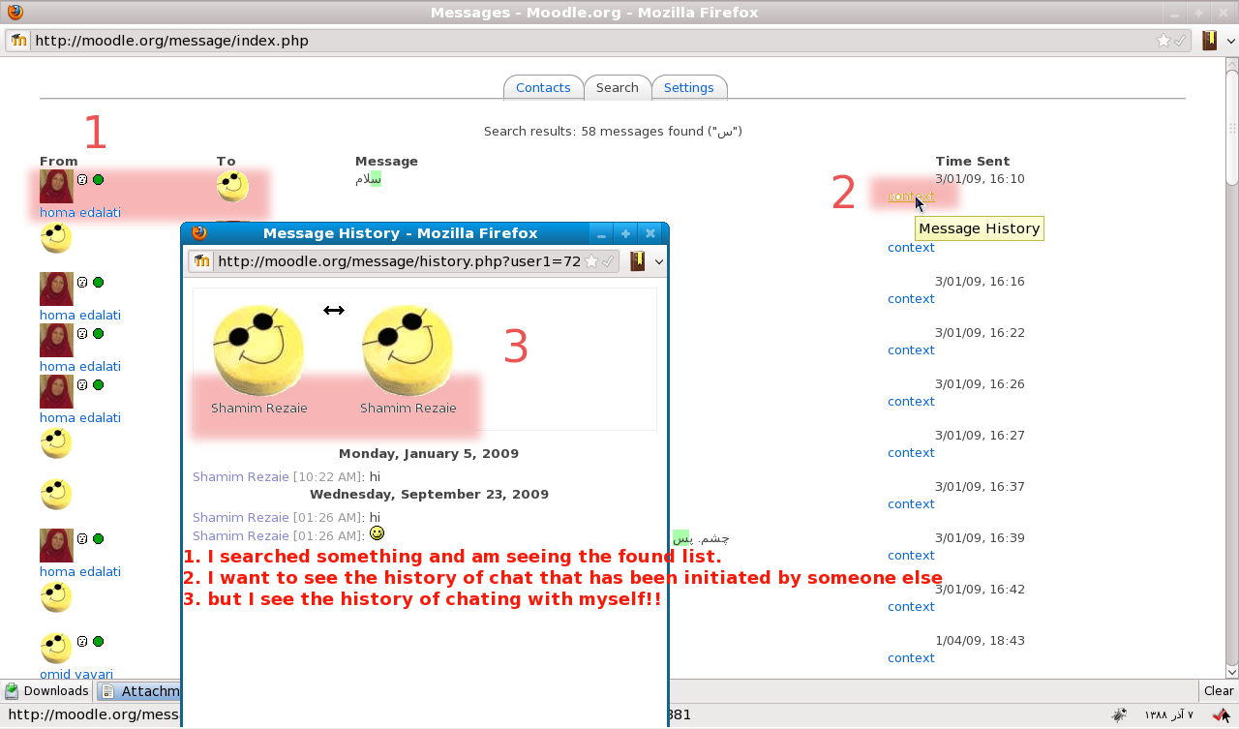Click homa edalati's photo in the 16:39 row
The width and height of the screenshot is (1239, 729).
[56, 546]
